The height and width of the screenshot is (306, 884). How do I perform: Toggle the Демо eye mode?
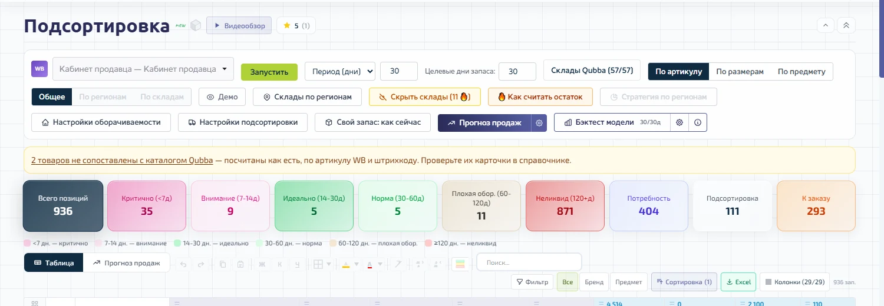coord(222,97)
